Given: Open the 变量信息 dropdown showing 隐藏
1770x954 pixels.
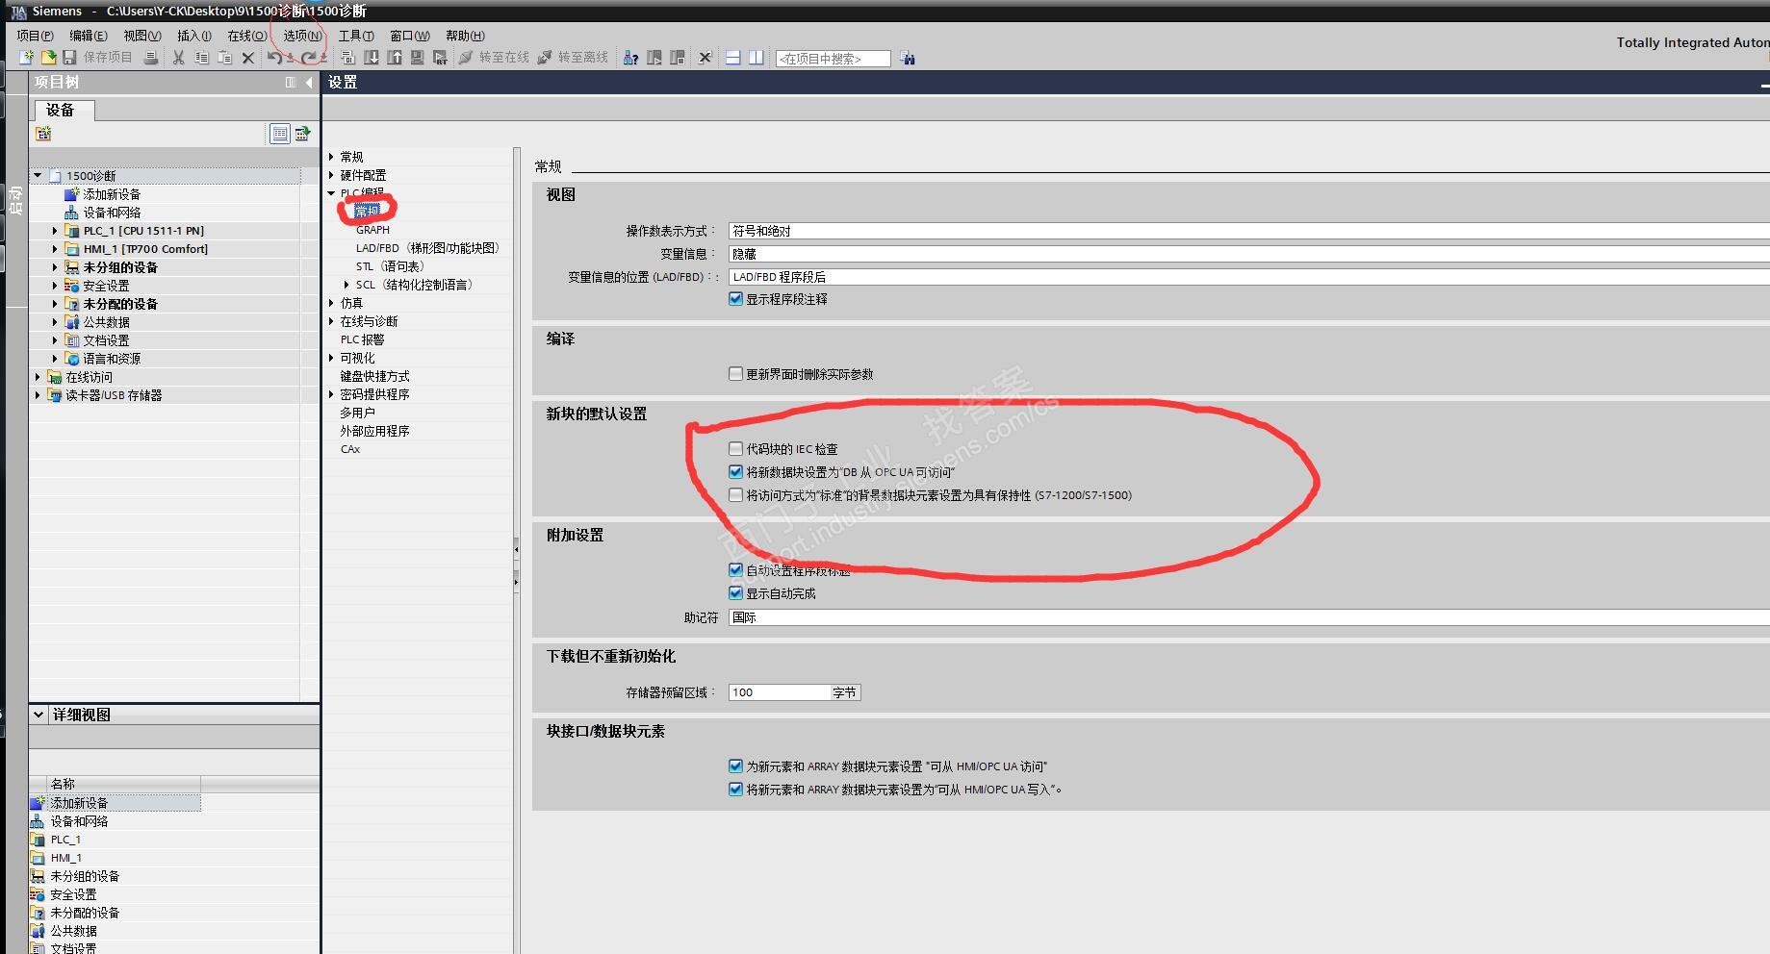Looking at the screenshot, I should (x=1248, y=254).
